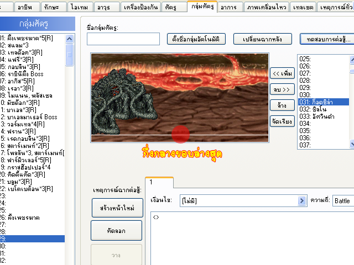Switch to the ศัตรู tab
The image size is (354, 265).
[x=174, y=7]
